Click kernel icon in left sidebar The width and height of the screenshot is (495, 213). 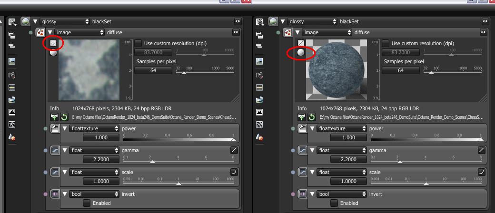pyautogui.click(x=12, y=125)
